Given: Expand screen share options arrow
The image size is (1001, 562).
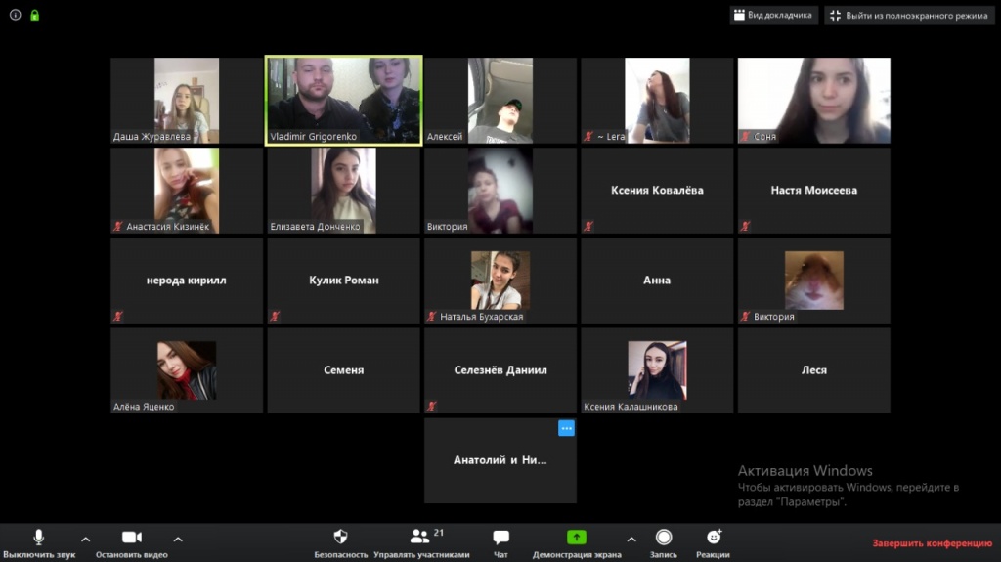Looking at the screenshot, I should (631, 539).
